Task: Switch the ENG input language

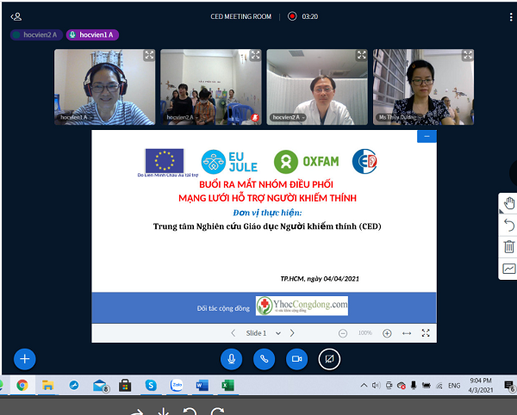Action: 454,386
